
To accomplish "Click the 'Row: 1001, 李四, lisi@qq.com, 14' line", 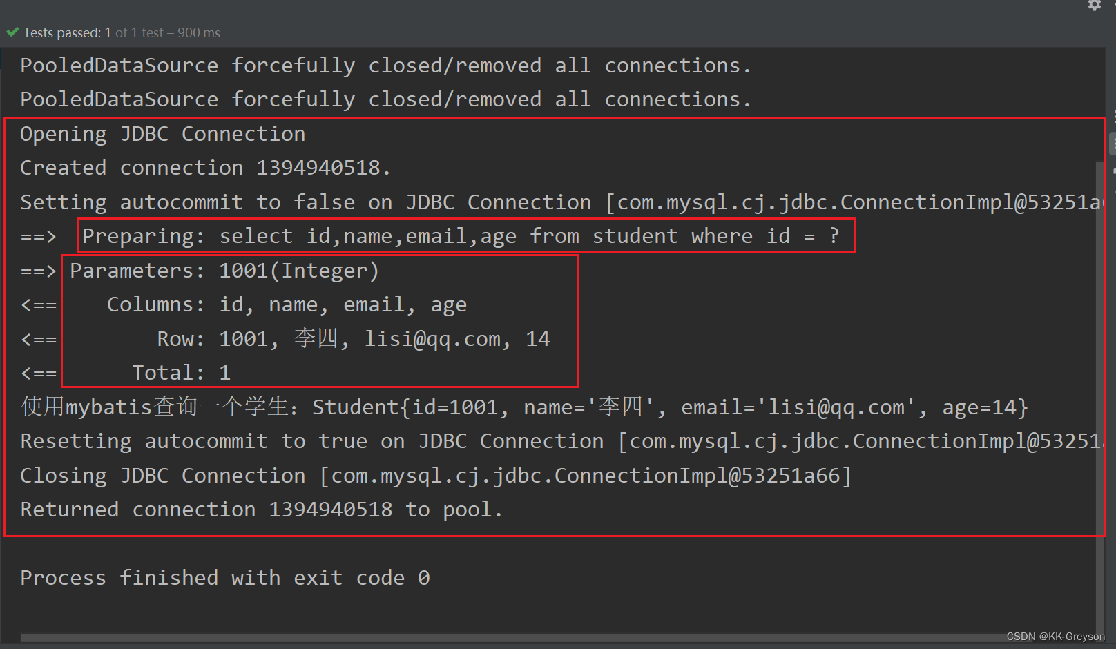I will point(353,339).
